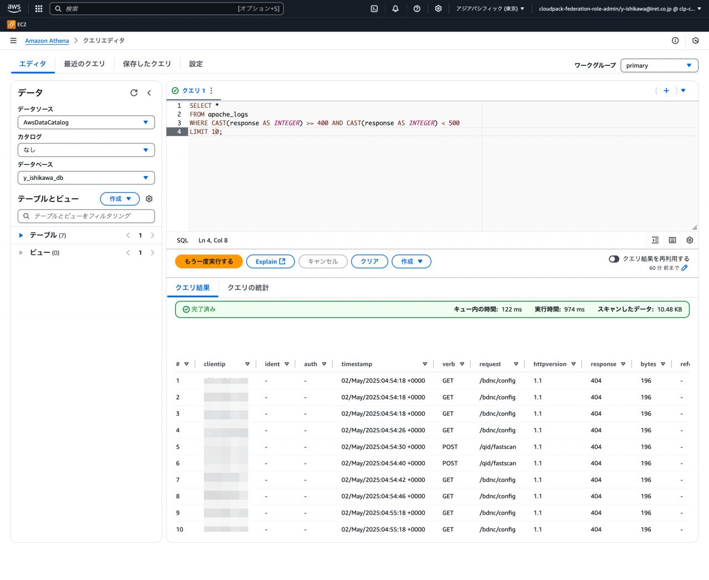Open the hexagon settings icon at top right
Screen dimensions: 709x580
(696, 40)
